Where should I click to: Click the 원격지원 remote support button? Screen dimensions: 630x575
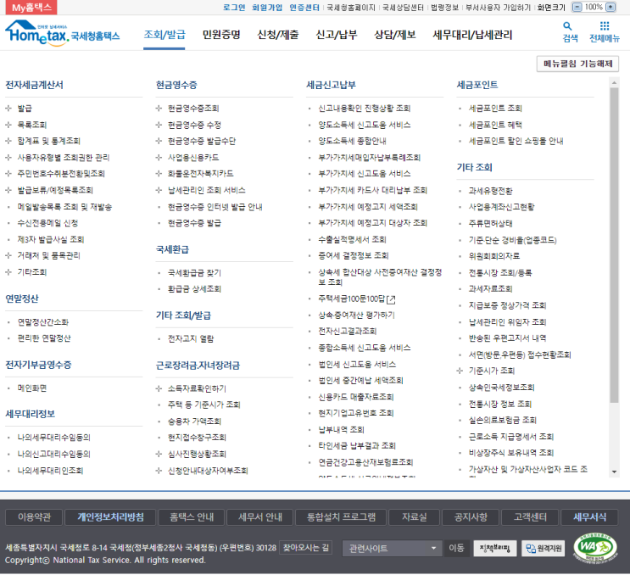point(544,548)
